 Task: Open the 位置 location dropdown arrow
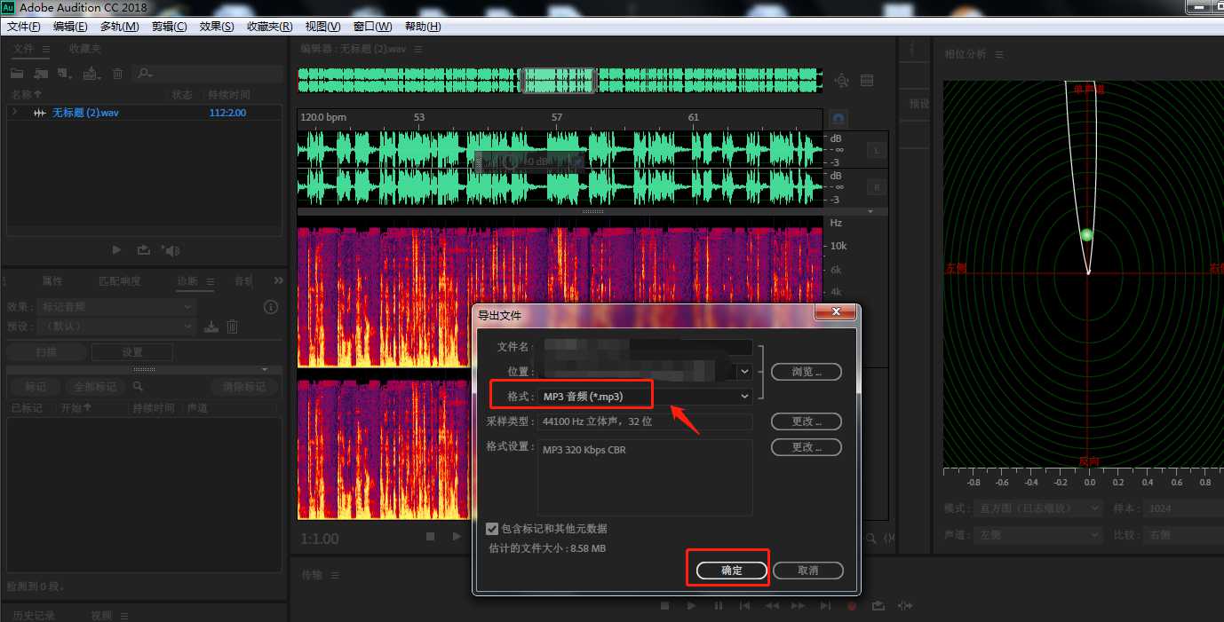pyautogui.click(x=744, y=372)
